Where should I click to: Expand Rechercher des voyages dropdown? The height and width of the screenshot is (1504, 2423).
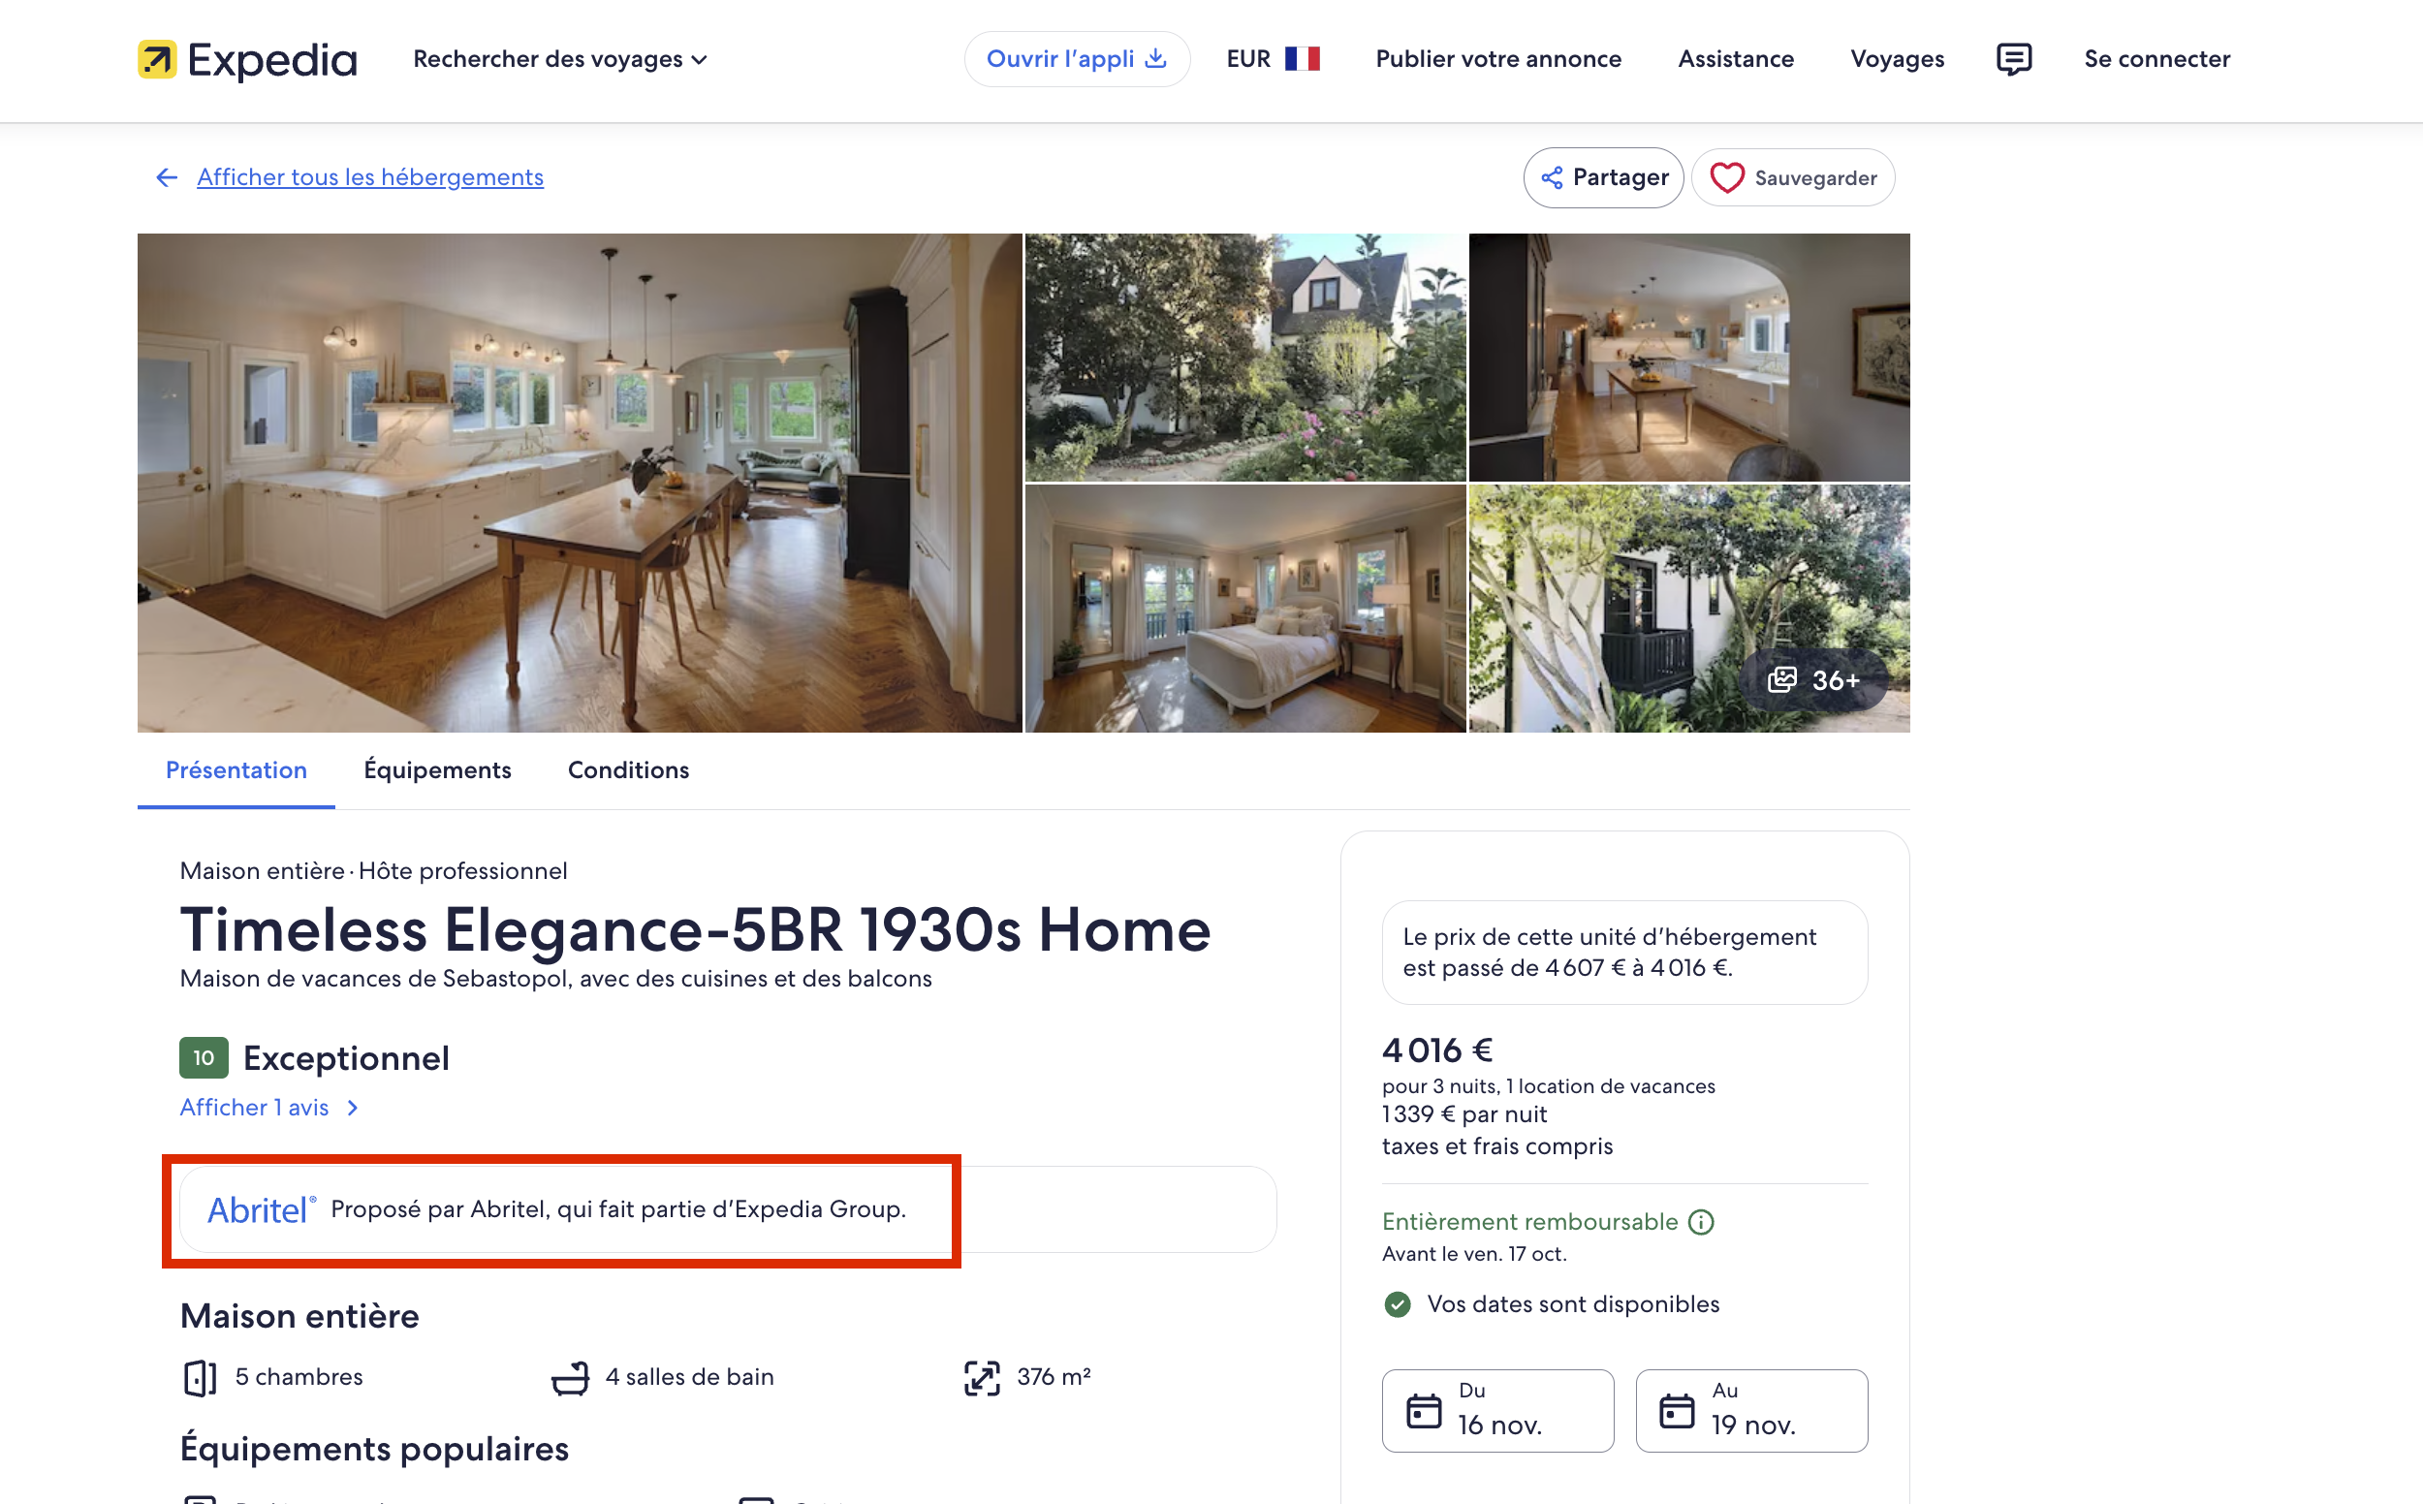pyautogui.click(x=560, y=59)
